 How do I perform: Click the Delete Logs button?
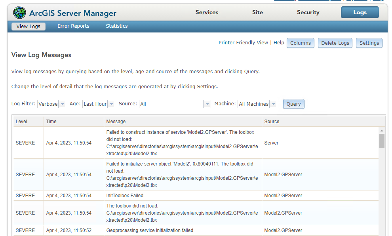pyautogui.click(x=335, y=43)
